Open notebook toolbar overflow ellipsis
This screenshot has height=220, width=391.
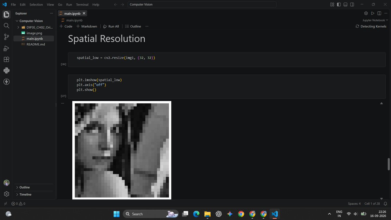147,26
